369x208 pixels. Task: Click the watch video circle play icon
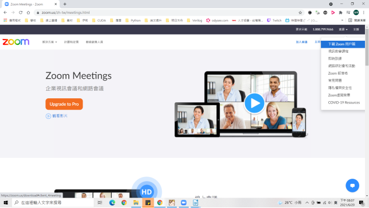pyautogui.click(x=48, y=116)
